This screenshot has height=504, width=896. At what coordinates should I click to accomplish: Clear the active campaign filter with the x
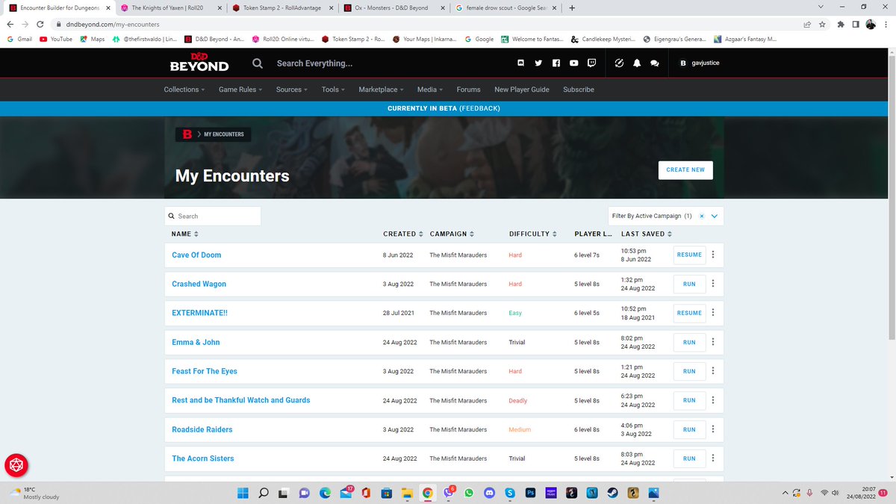coord(701,216)
